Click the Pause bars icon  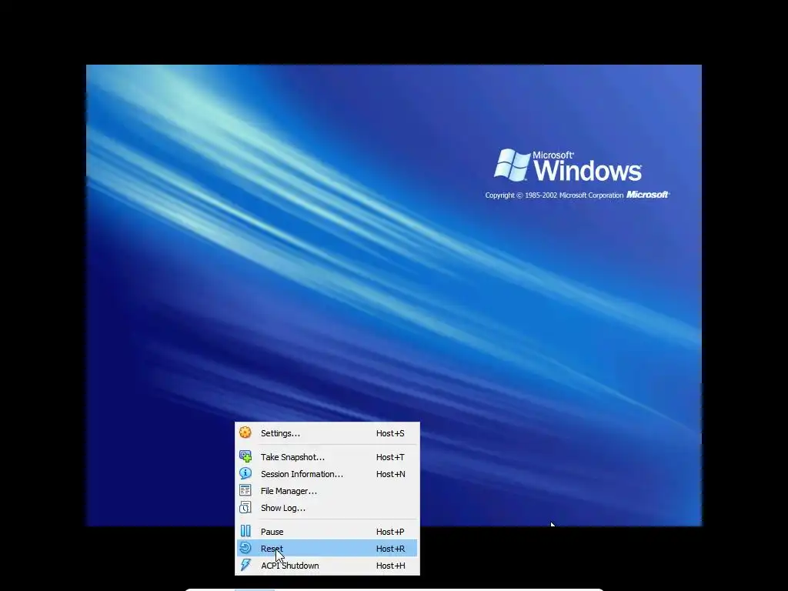point(245,531)
